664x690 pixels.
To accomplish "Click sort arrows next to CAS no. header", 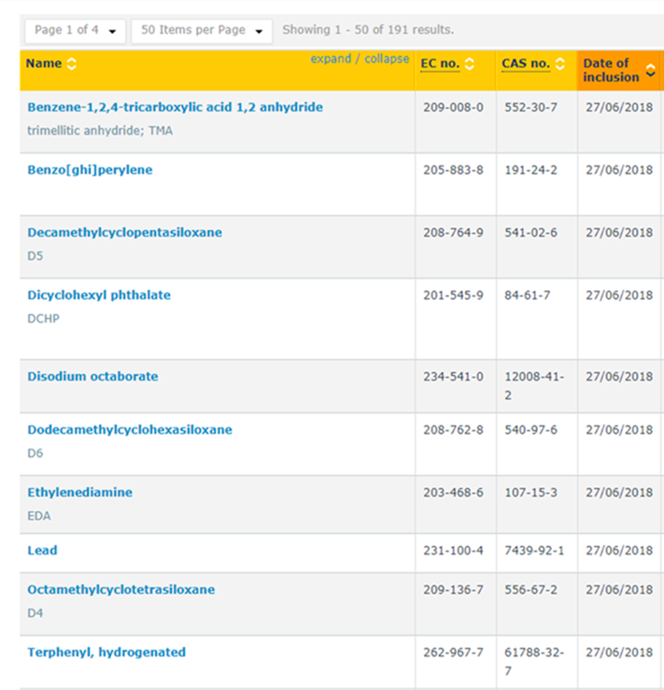I will pos(559,65).
